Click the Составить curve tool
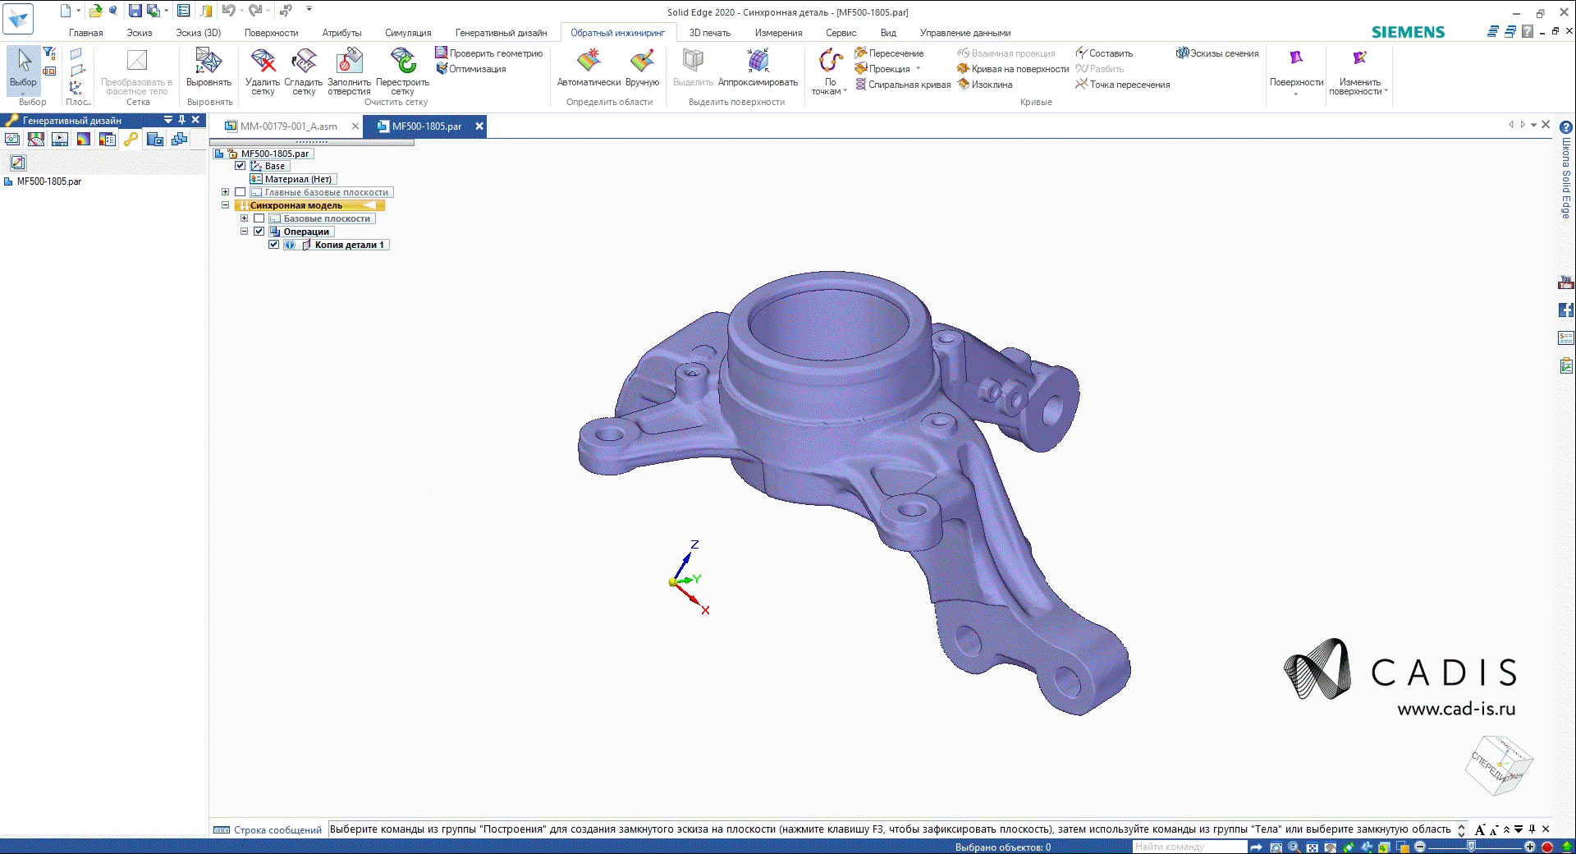This screenshot has width=1576, height=854. (x=1104, y=53)
